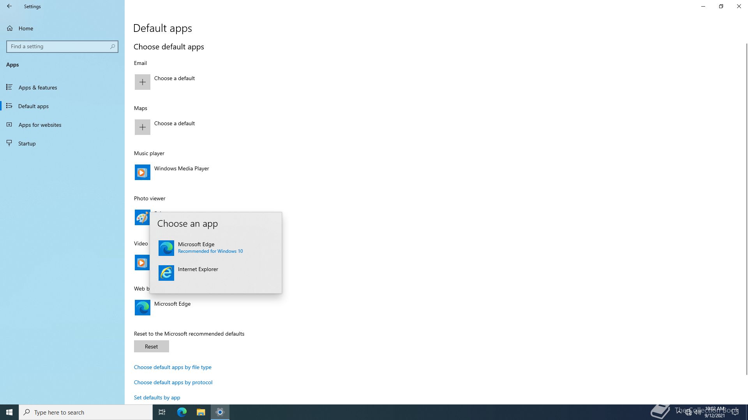This screenshot has height=420, width=748.
Task: Close the Settings window
Action: [x=739, y=6]
